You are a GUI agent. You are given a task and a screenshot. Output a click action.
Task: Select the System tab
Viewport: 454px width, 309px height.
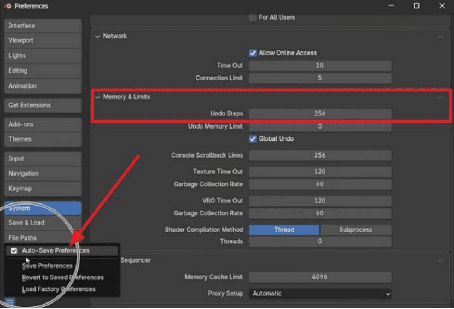click(43, 208)
